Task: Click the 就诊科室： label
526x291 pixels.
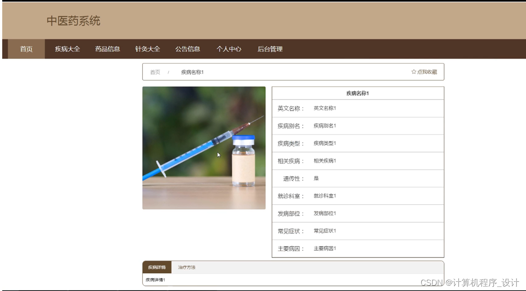Action: tap(291, 196)
